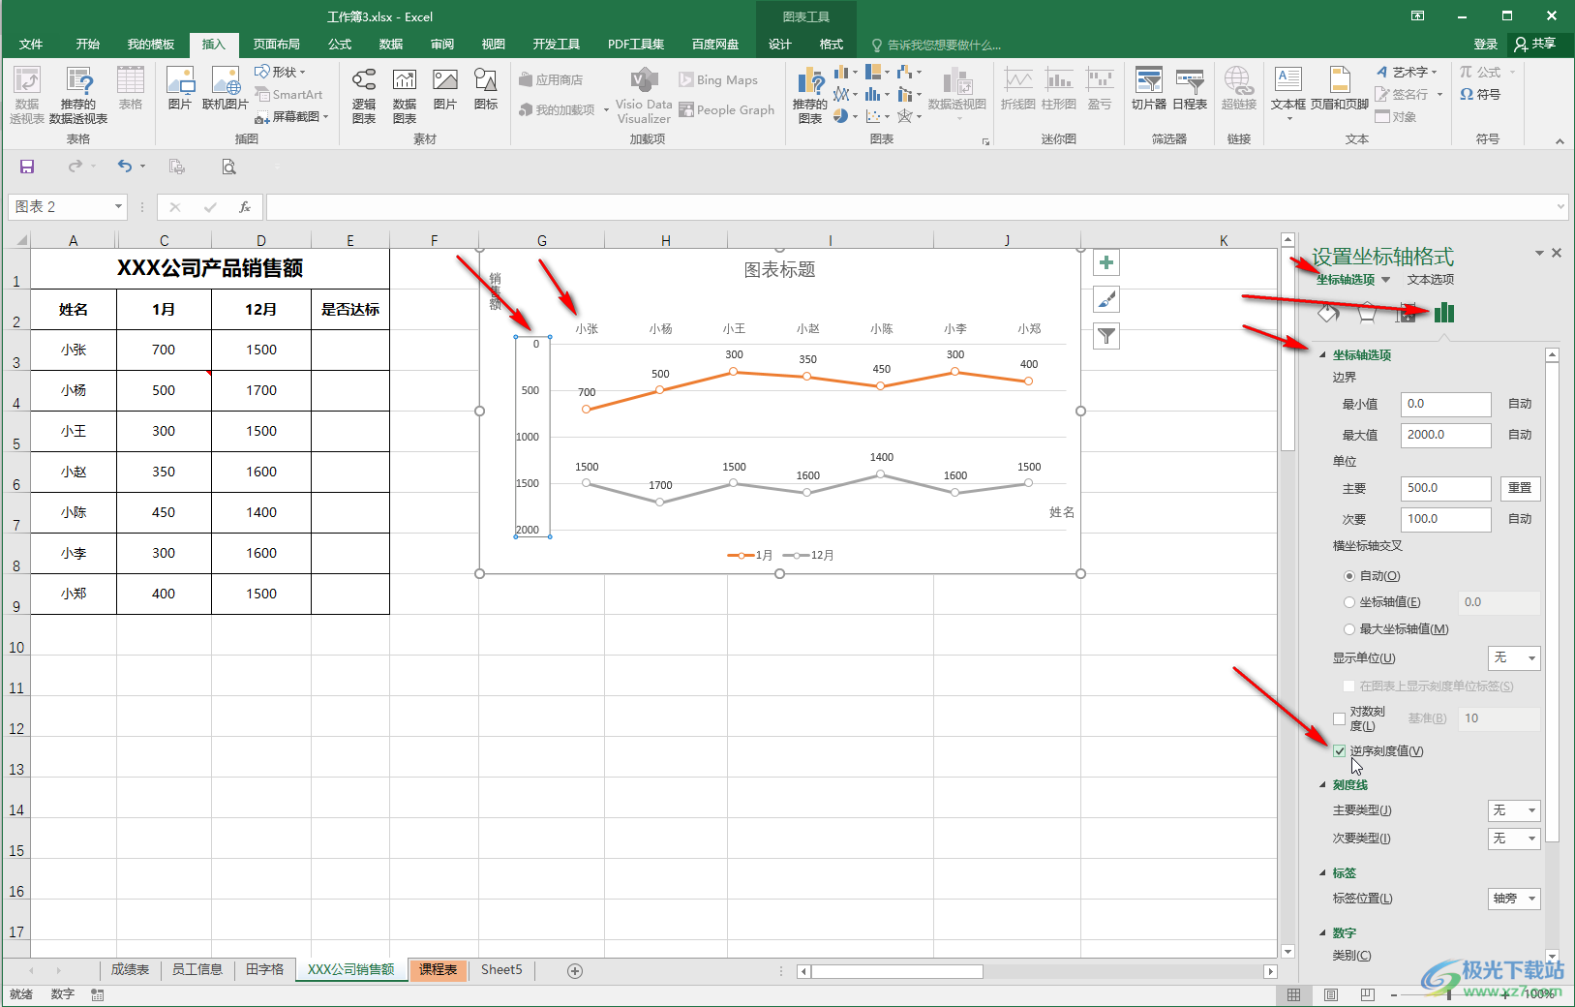Viewport: 1575px width, 1007px height.
Task: Add a new sheet with plus button
Action: click(575, 970)
